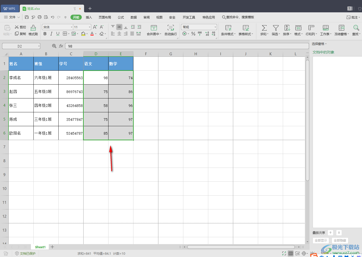This screenshot has height=257, width=362.
Task: Click the Sheet1 tab
Action: tap(40, 247)
